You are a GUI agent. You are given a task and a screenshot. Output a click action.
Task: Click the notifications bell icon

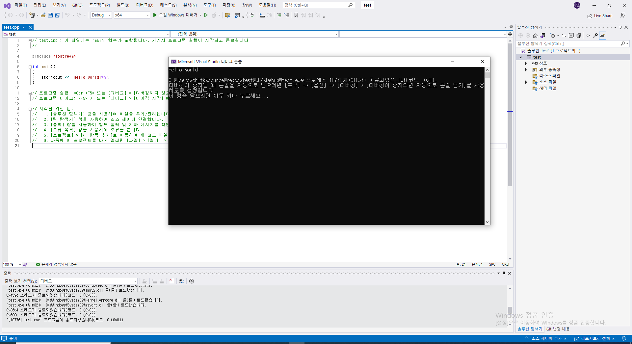point(624,338)
